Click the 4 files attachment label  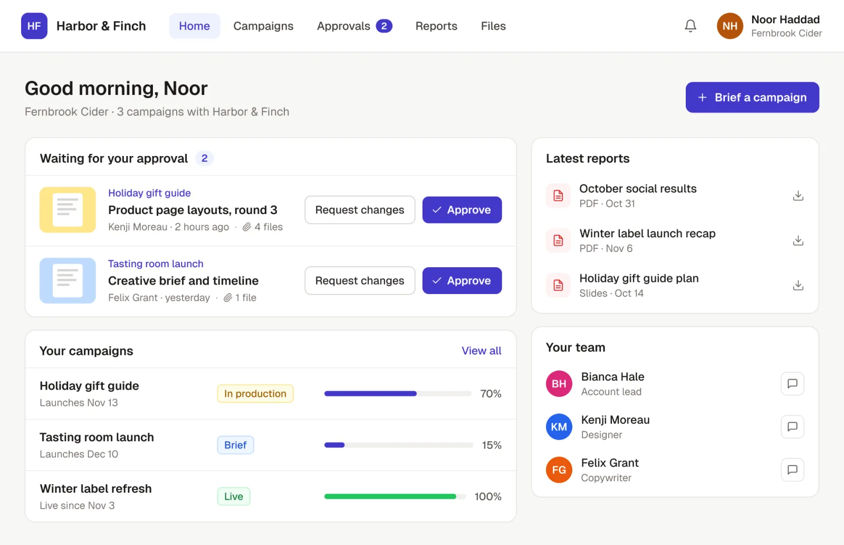(263, 227)
